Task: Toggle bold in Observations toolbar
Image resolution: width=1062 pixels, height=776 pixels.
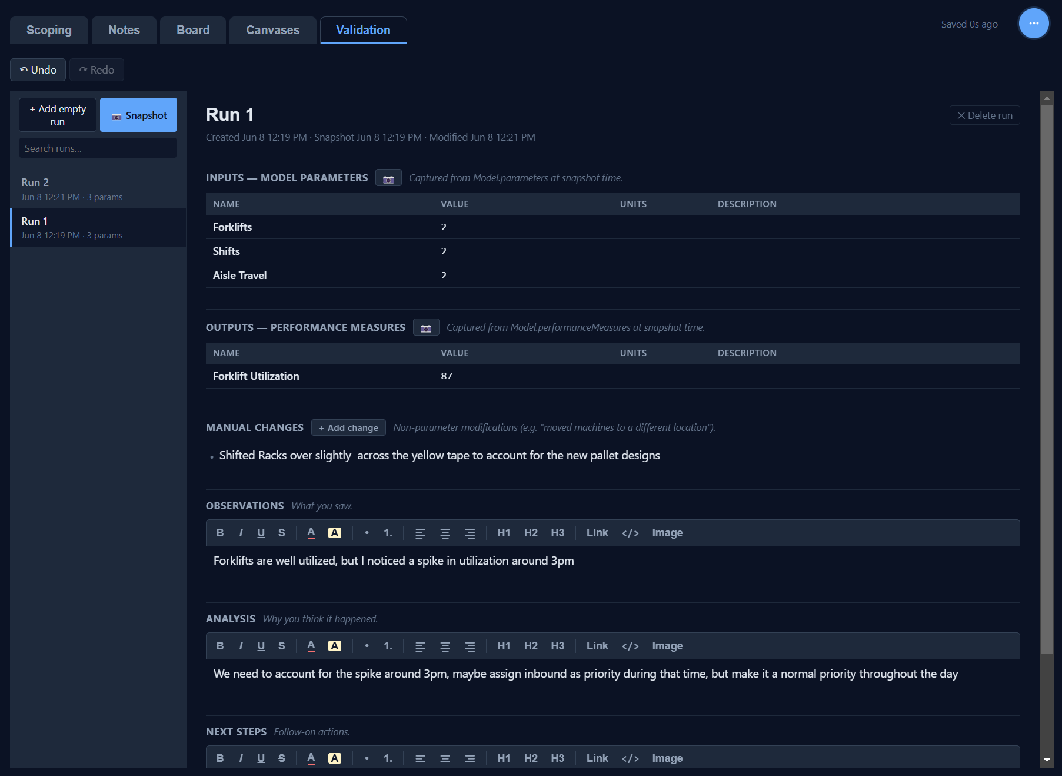Action: click(x=220, y=533)
